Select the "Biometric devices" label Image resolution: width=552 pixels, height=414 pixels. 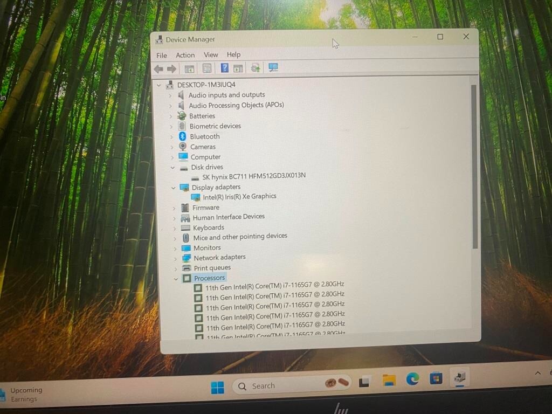click(215, 126)
